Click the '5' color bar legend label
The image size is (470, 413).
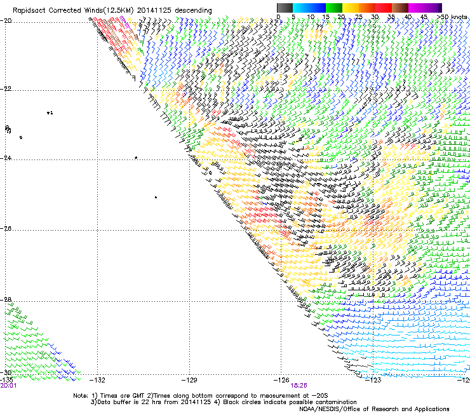(293, 17)
